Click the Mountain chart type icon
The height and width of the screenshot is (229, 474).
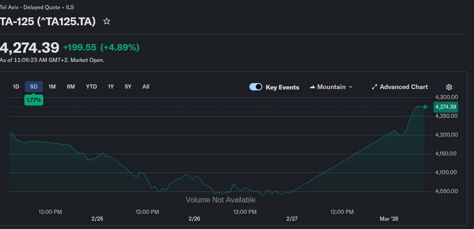(312, 87)
